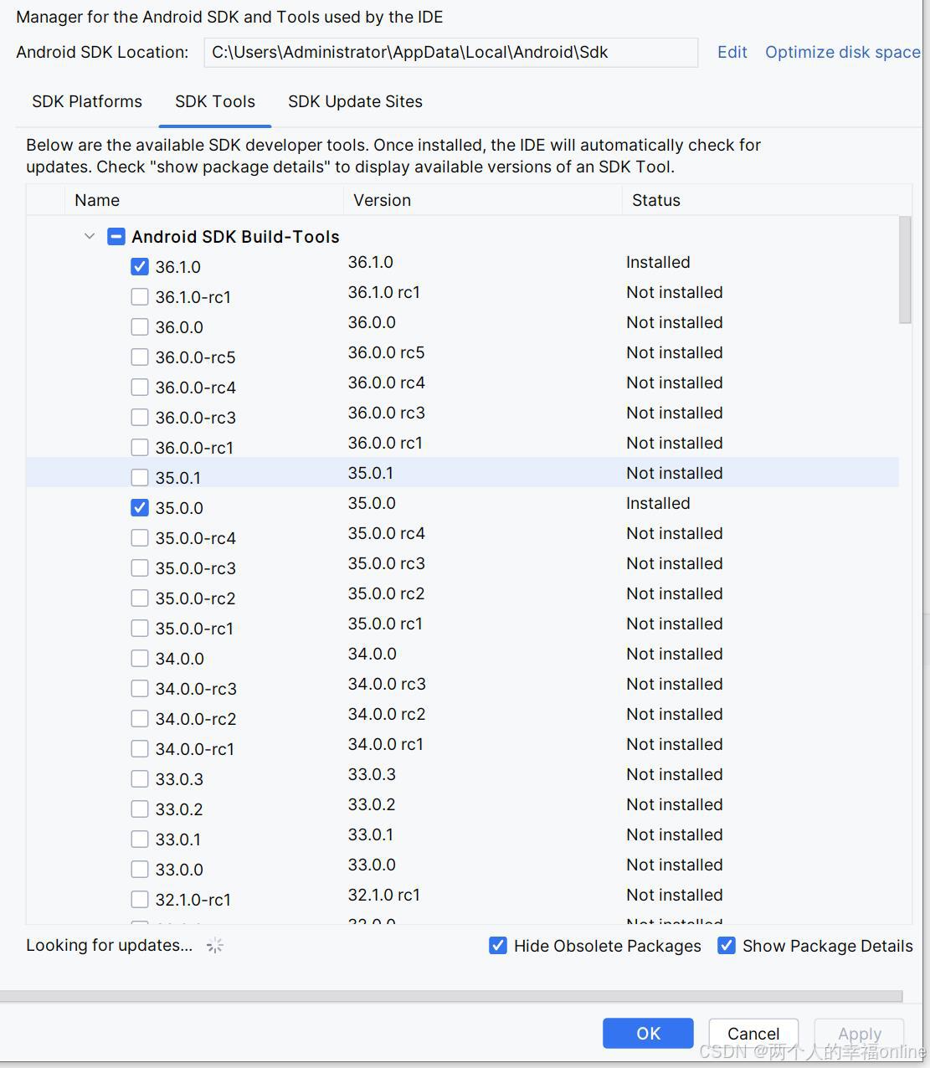Select the 35.0.0 row's Installed status
The width and height of the screenshot is (930, 1068).
tap(658, 503)
